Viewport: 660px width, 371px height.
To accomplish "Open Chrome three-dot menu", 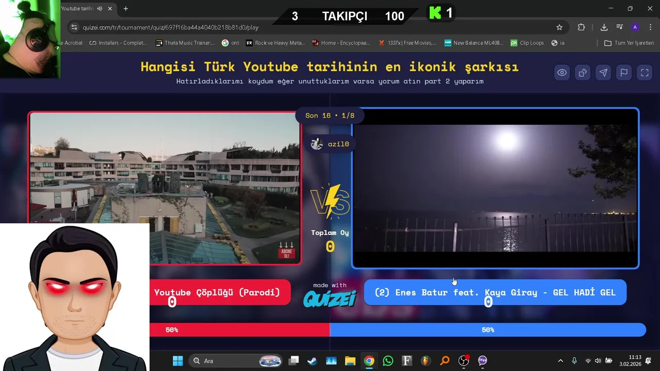I will (x=650, y=27).
